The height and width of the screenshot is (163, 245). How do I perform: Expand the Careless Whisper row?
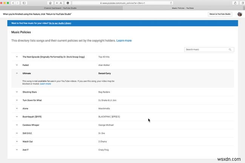(x=17, y=125)
